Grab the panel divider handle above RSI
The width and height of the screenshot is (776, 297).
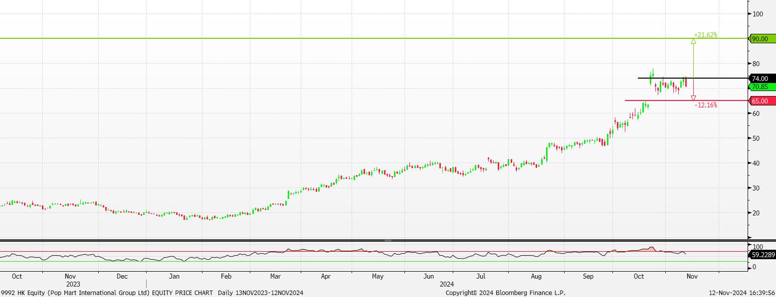click(x=388, y=241)
